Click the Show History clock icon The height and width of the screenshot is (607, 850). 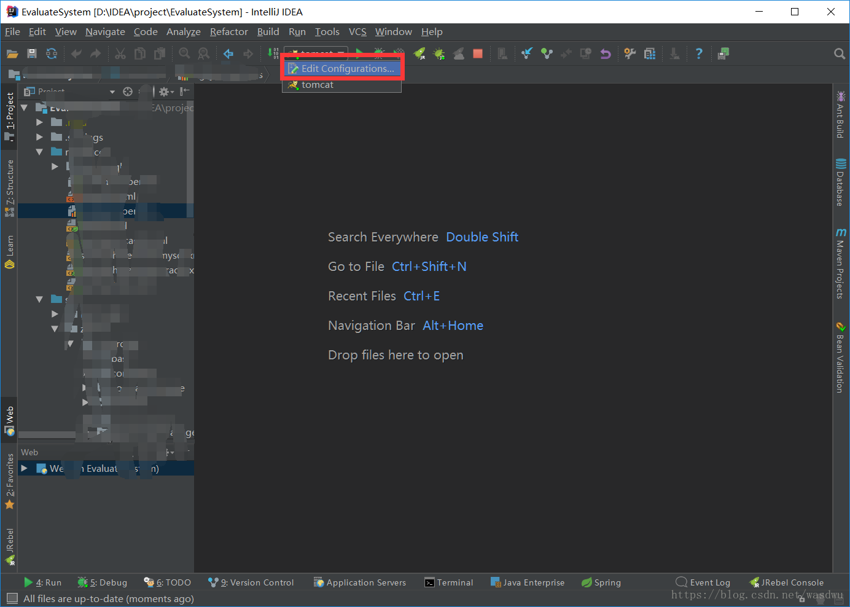point(586,54)
